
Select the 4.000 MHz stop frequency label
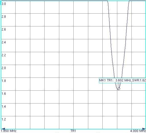(138, 131)
